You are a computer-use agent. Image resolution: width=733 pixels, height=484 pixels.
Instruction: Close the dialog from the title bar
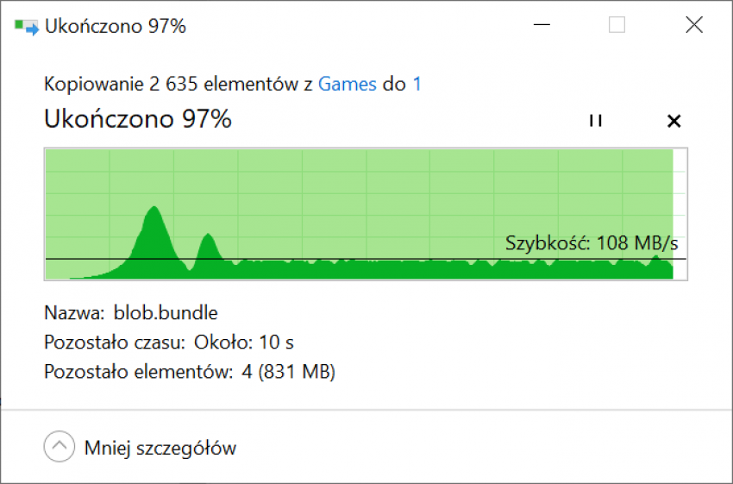click(694, 26)
